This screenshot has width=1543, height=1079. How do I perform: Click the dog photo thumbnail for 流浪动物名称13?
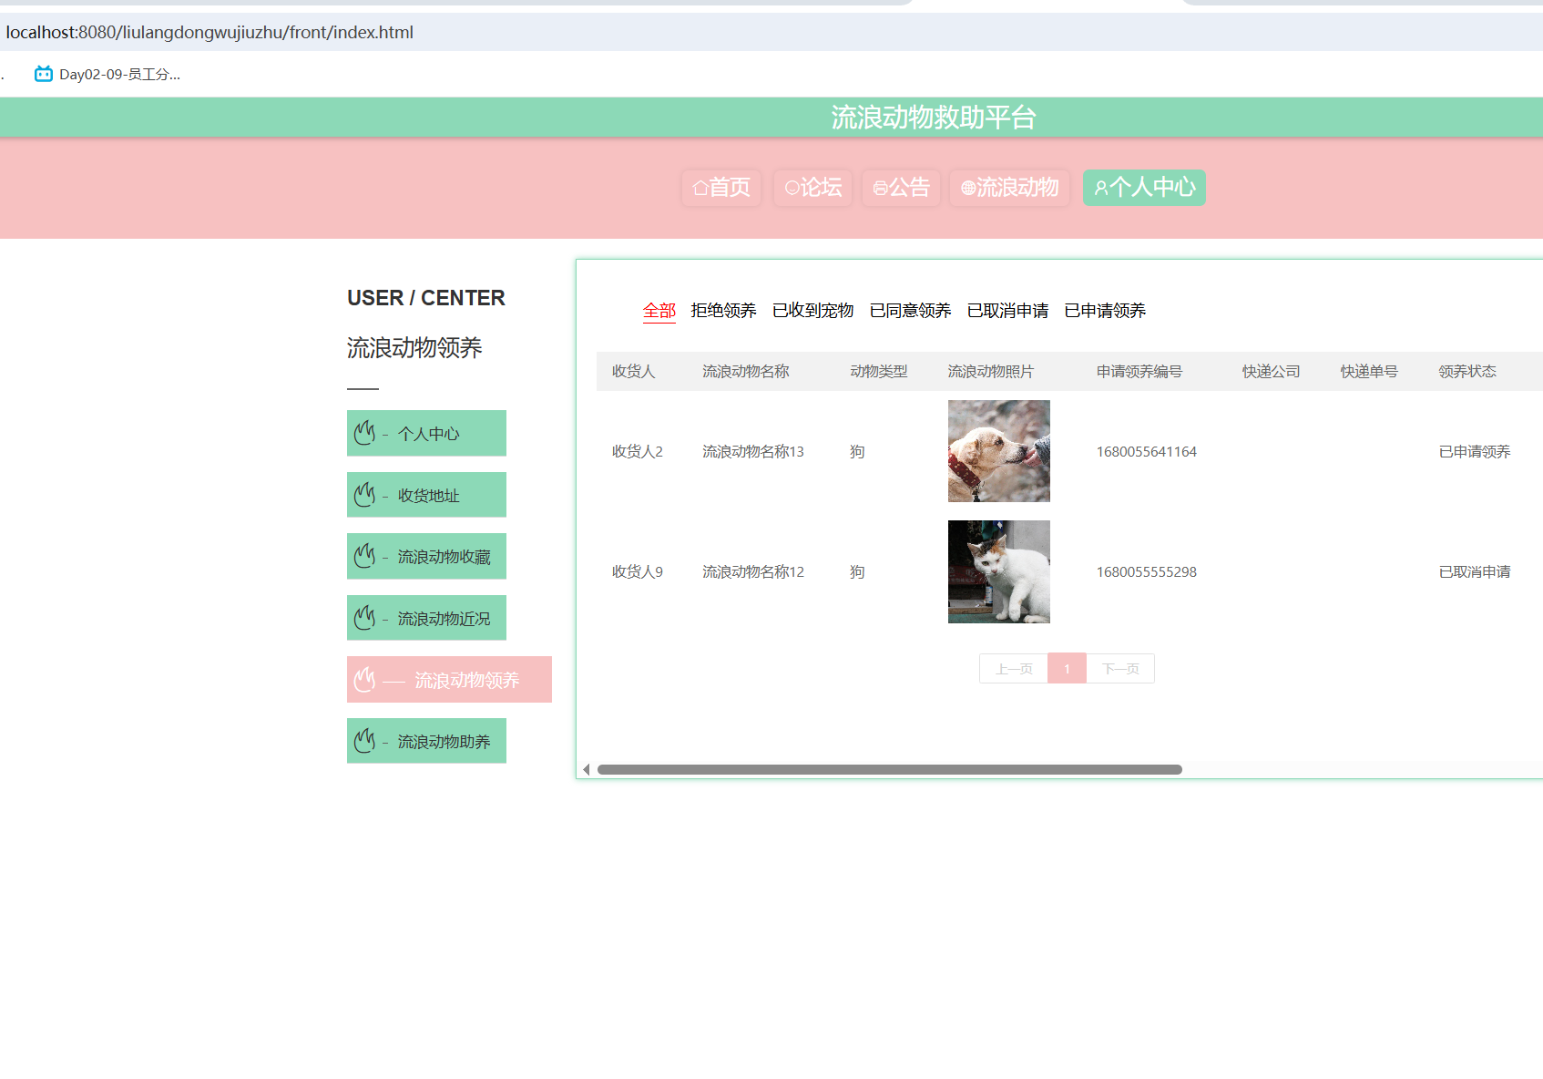point(999,451)
